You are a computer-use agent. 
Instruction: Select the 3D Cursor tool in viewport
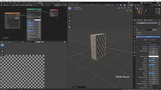[x=70, y=11]
